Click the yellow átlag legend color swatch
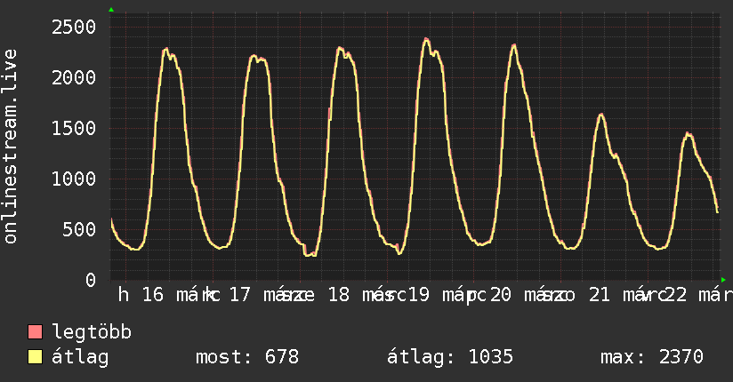 [36, 357]
